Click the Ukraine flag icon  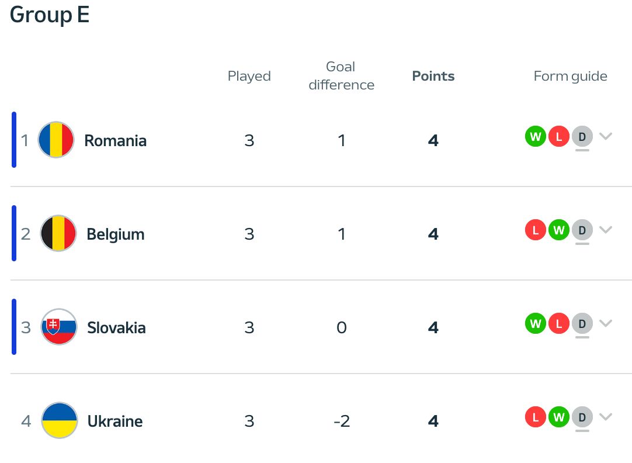coord(60,420)
